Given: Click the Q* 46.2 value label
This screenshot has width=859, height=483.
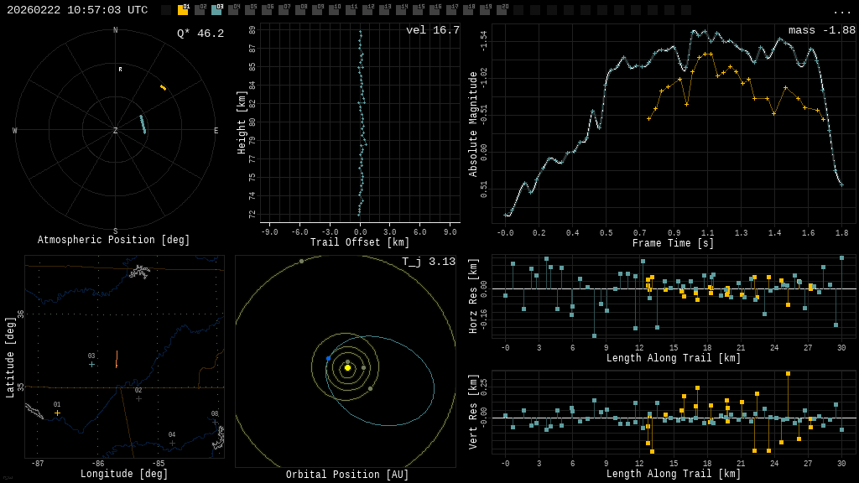Looking at the screenshot, I should pyautogui.click(x=200, y=34).
